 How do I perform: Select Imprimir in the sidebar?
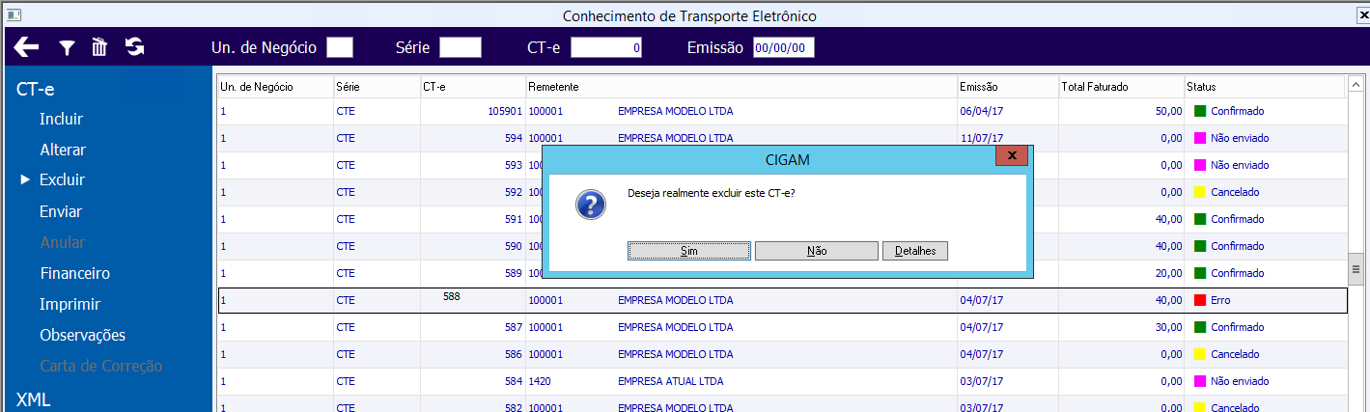pyautogui.click(x=70, y=304)
